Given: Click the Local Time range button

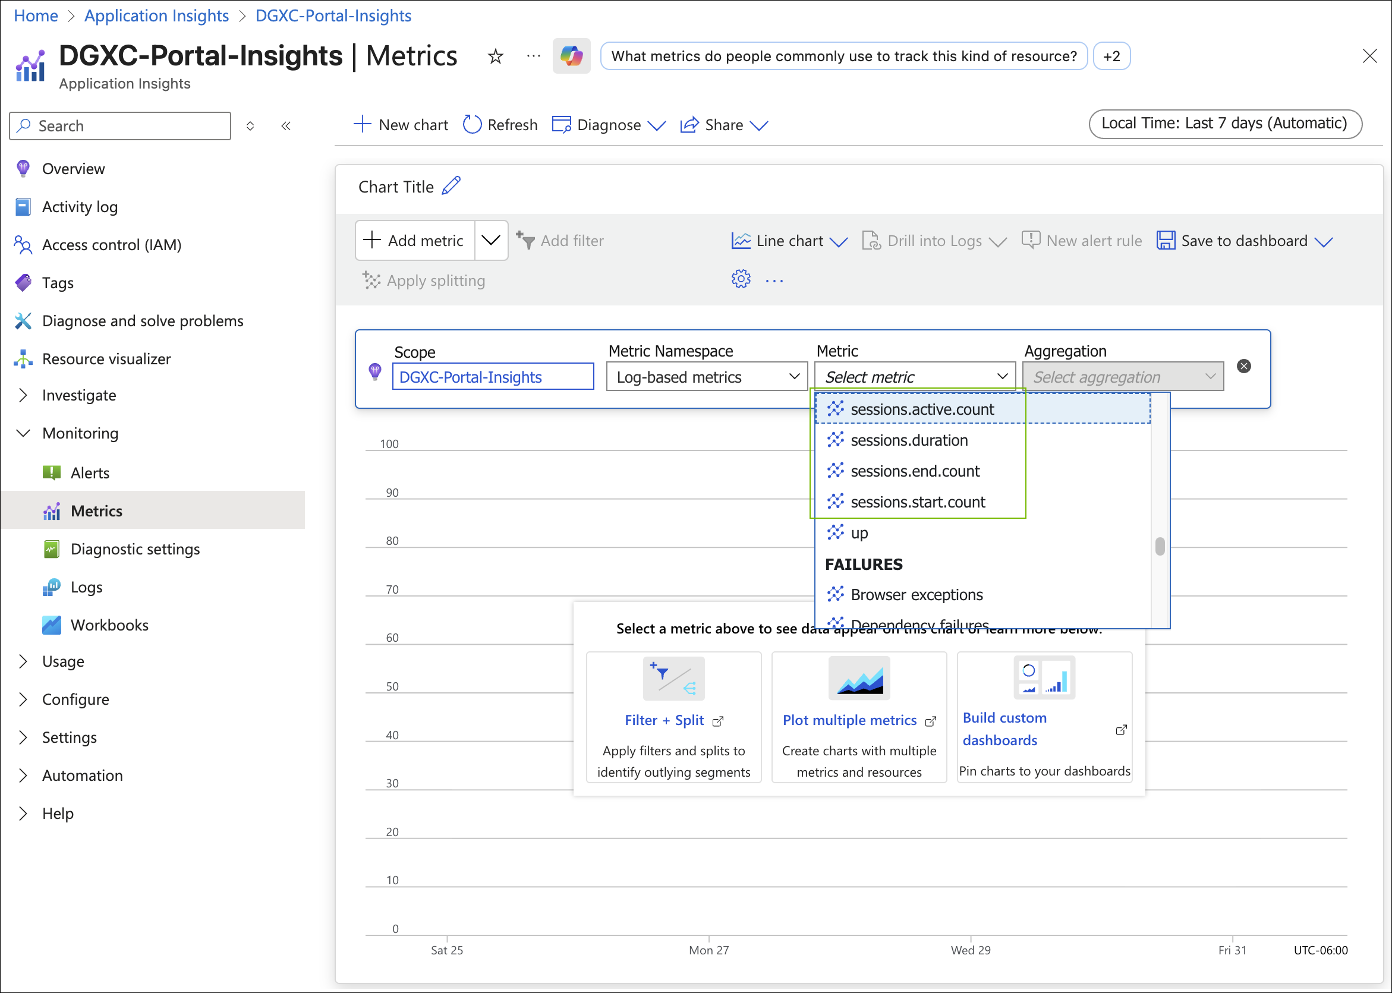Looking at the screenshot, I should pyautogui.click(x=1224, y=124).
